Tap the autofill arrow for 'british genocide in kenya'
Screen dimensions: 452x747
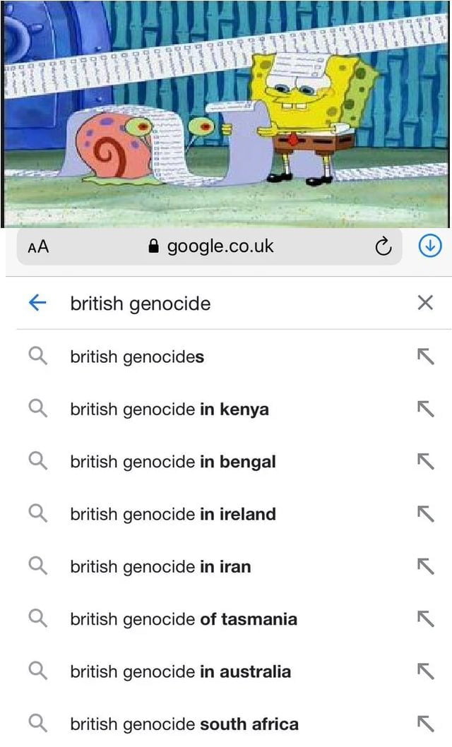coord(427,409)
